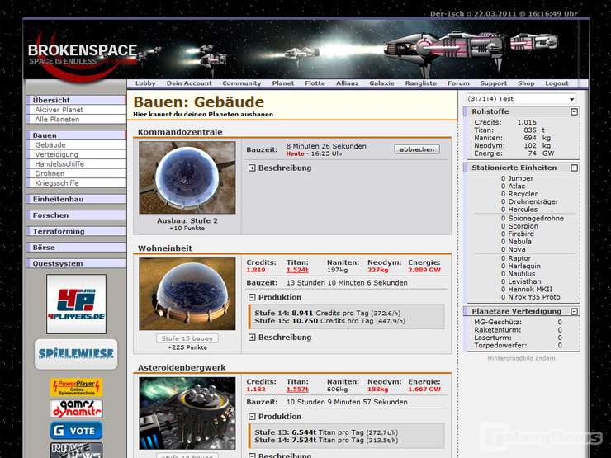Screen dimensions: 611x458
Task: Click the Leviathan unit row
Action: point(521,281)
